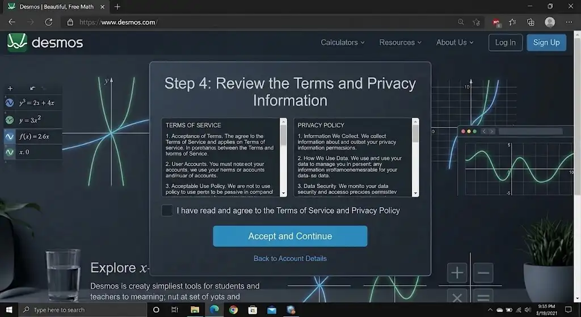Click the Terms of Service scroll up arrow

click(x=284, y=122)
